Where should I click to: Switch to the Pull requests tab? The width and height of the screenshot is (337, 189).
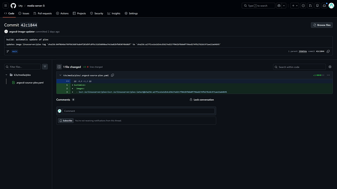click(42, 13)
